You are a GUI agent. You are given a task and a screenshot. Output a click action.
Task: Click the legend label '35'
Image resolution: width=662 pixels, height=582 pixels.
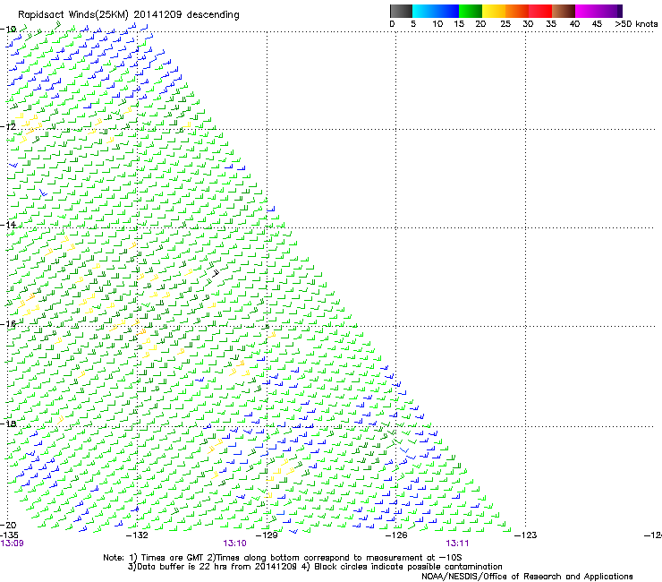(551, 24)
